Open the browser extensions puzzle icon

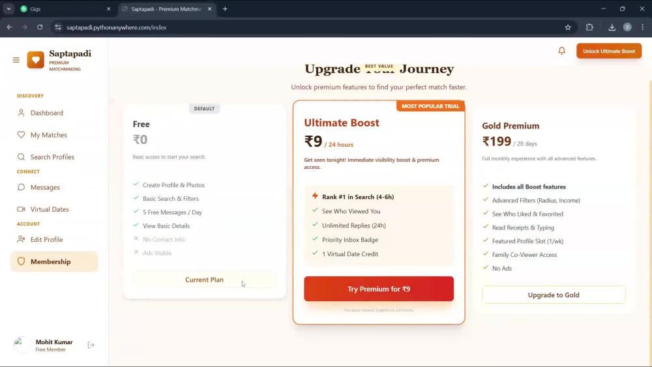point(589,27)
